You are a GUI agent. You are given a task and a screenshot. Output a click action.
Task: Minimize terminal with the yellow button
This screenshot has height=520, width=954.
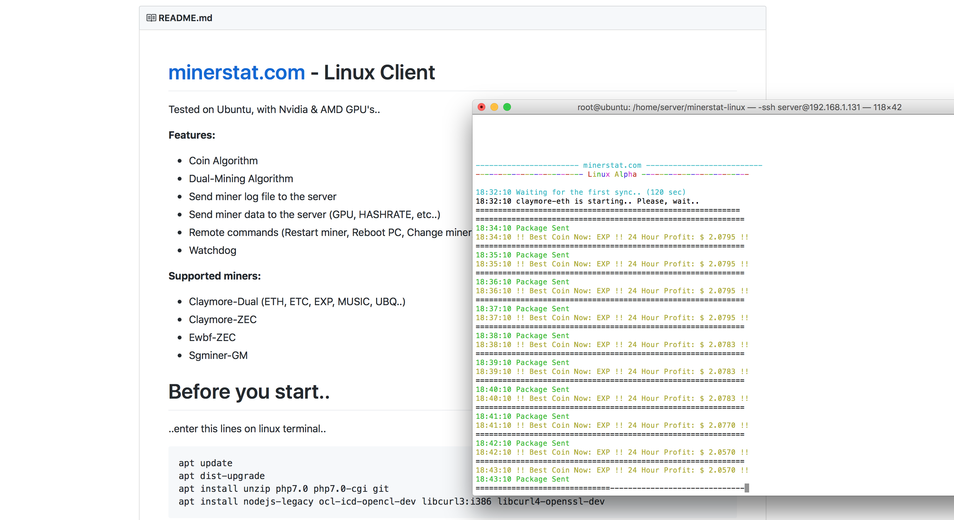tap(494, 107)
